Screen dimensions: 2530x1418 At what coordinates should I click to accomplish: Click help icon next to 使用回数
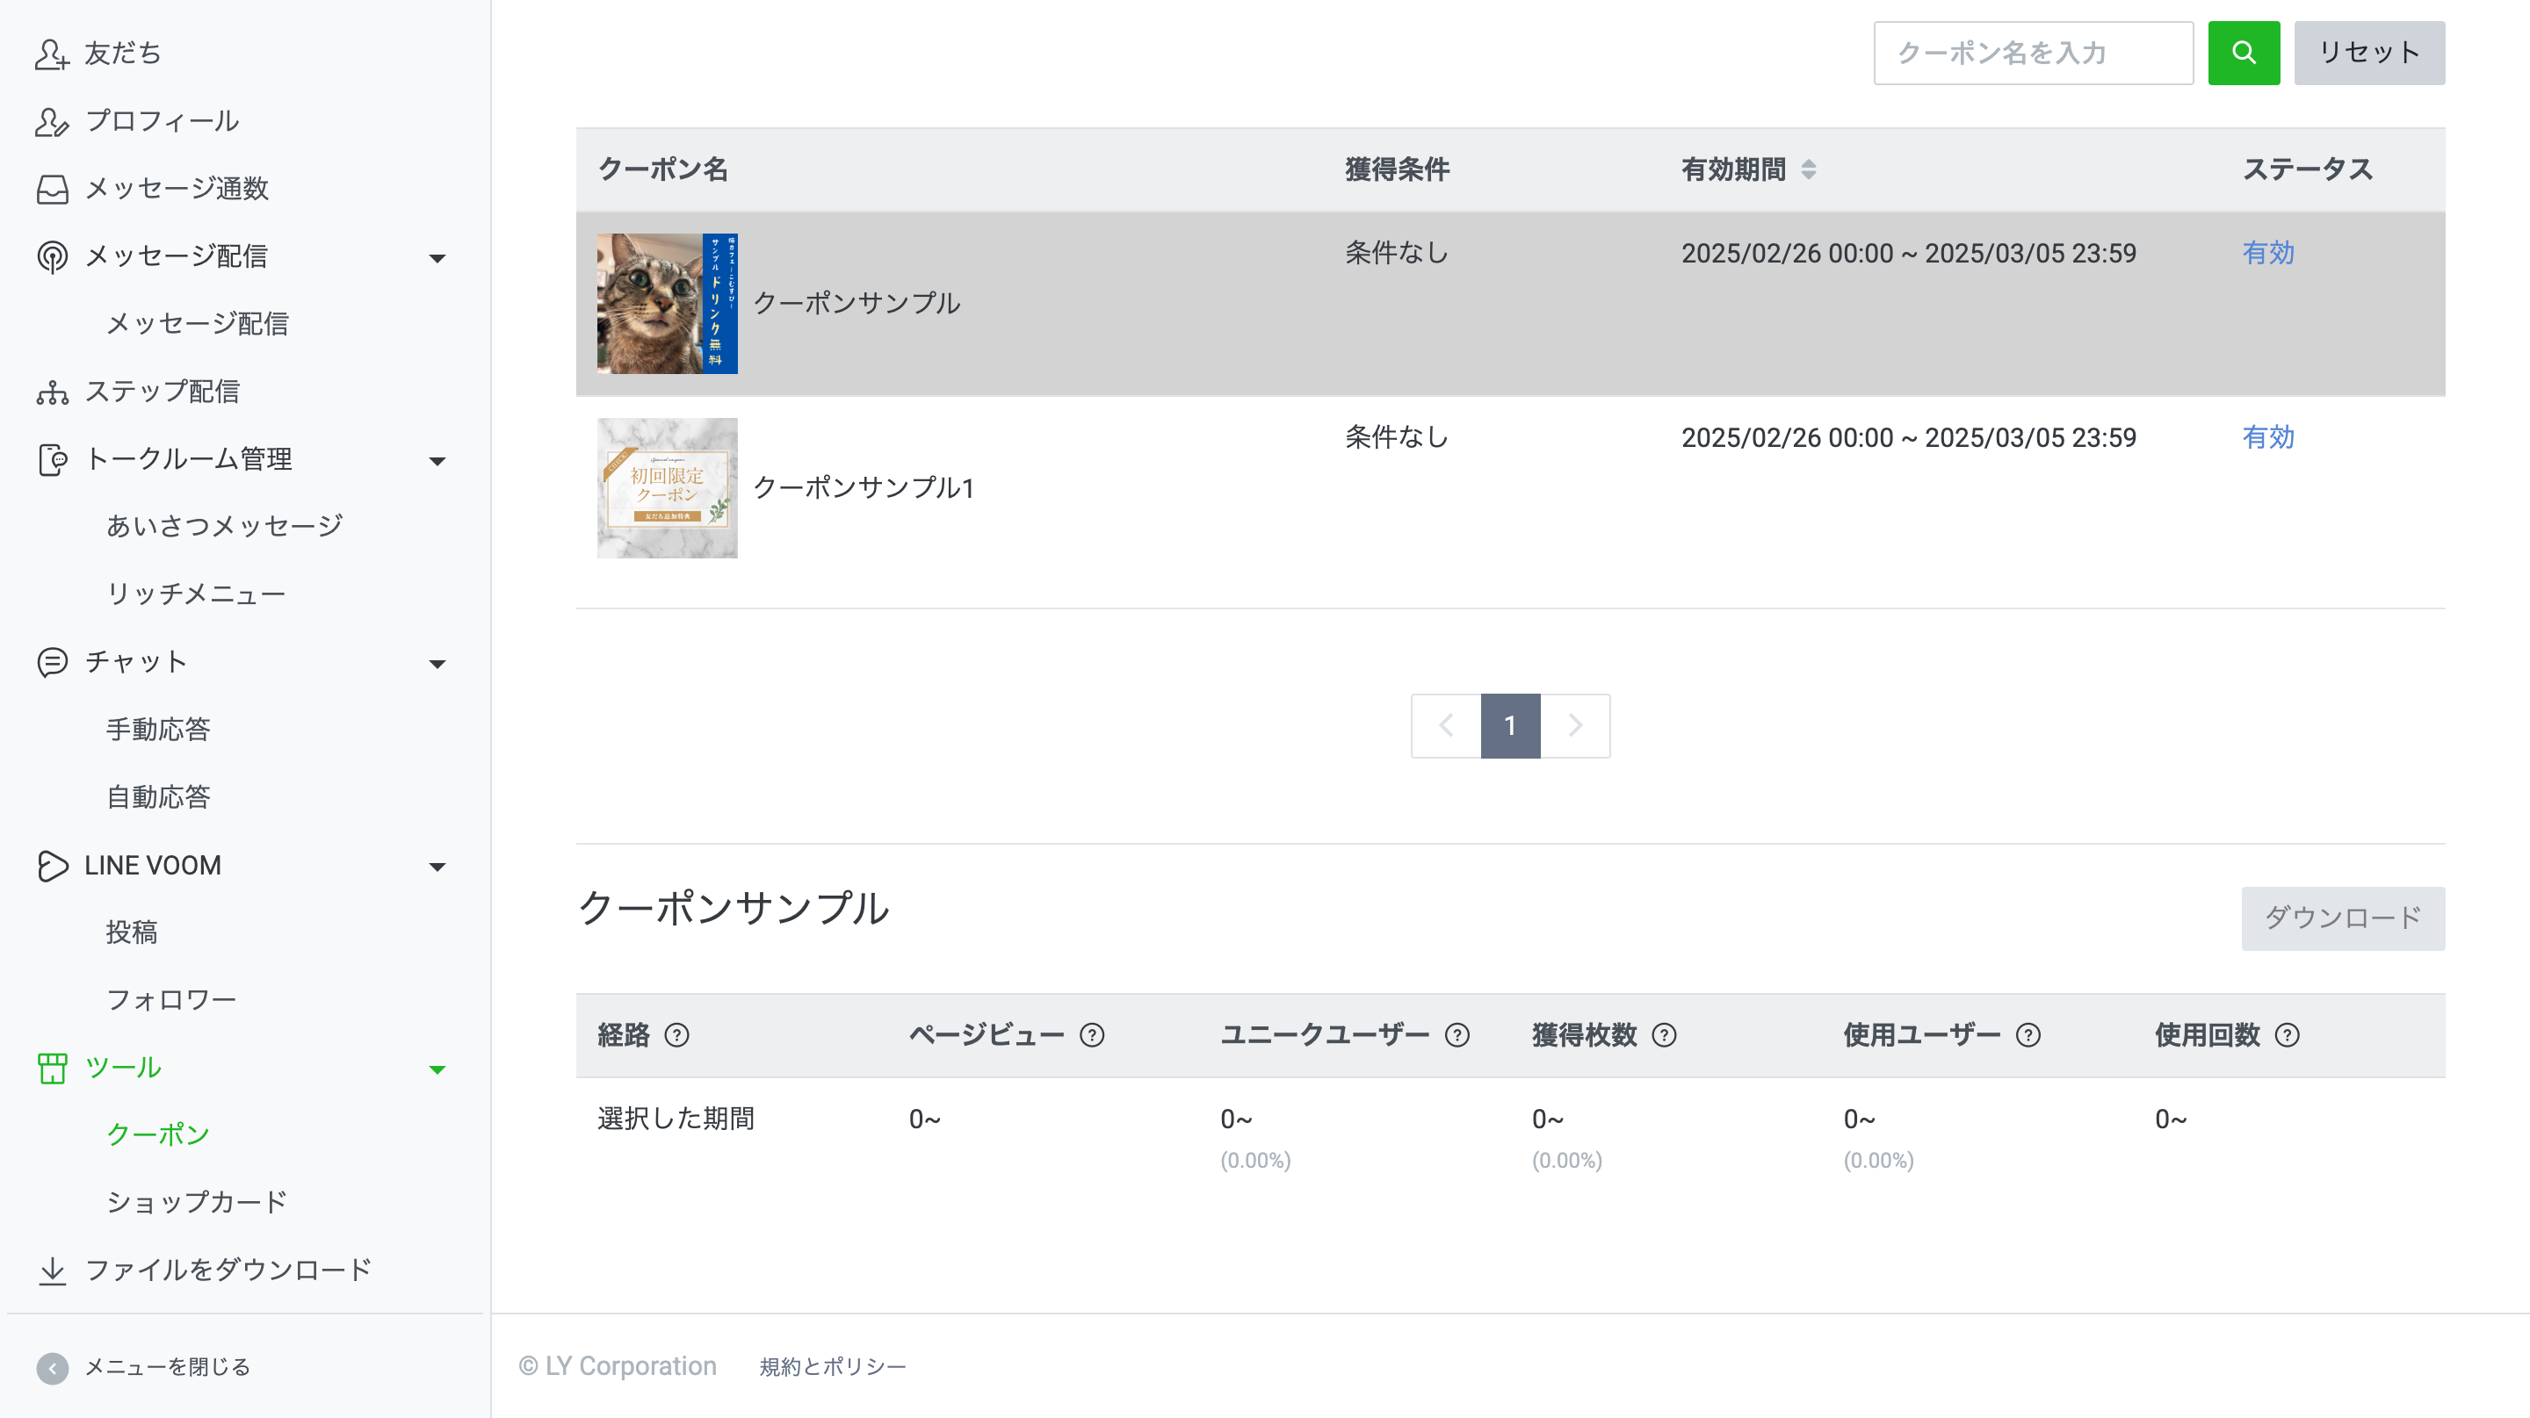tap(2288, 1035)
